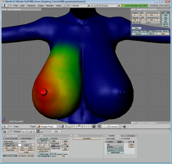Image resolution: width=172 pixels, height=164 pixels.
Task: Toggle Vgroup option in paint panel
Action: 138,34
